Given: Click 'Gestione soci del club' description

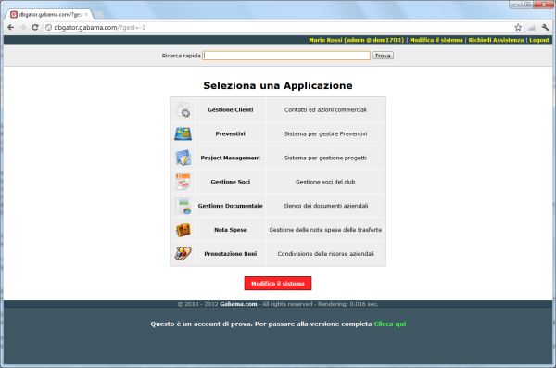Looking at the screenshot, I should click(x=325, y=182).
